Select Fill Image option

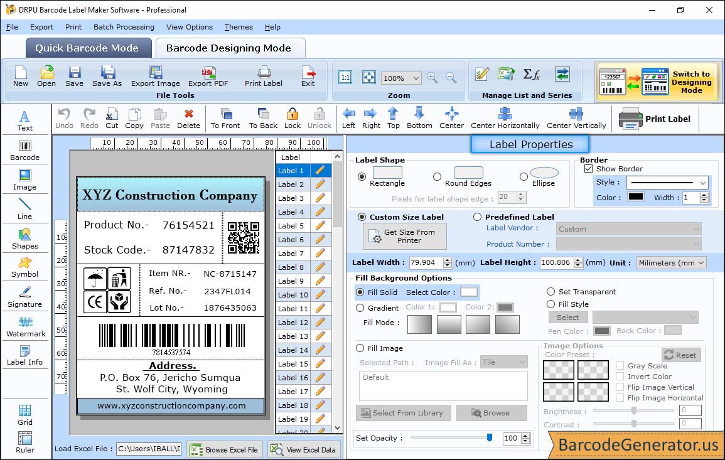360,348
